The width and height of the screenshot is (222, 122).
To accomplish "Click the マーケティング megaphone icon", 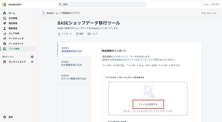I will [4, 39].
